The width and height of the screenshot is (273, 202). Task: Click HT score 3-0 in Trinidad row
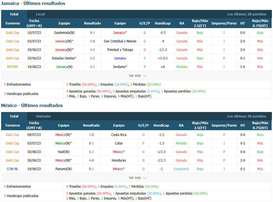243,50
